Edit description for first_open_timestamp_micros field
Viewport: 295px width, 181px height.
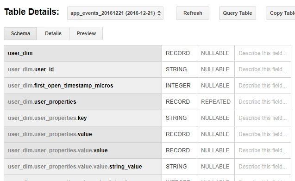point(263,86)
